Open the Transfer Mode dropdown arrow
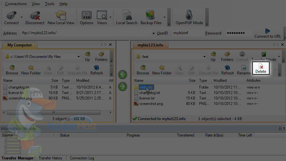Viewport: 286px width, 161px height. [x=279, y=56]
